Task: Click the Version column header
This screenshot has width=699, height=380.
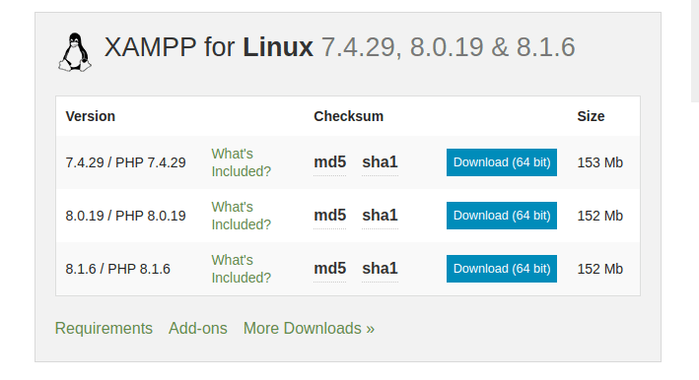Action: pyautogui.click(x=91, y=116)
